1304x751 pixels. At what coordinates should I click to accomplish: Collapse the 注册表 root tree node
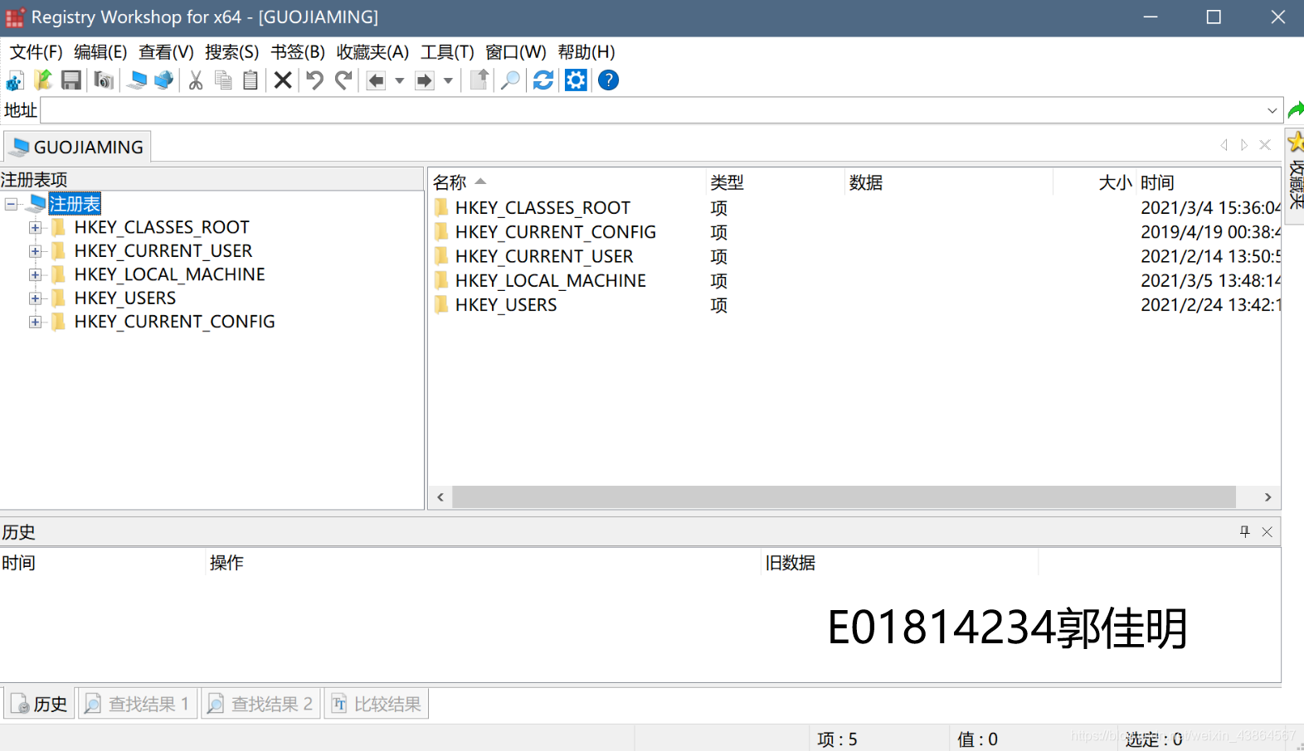[x=11, y=204]
